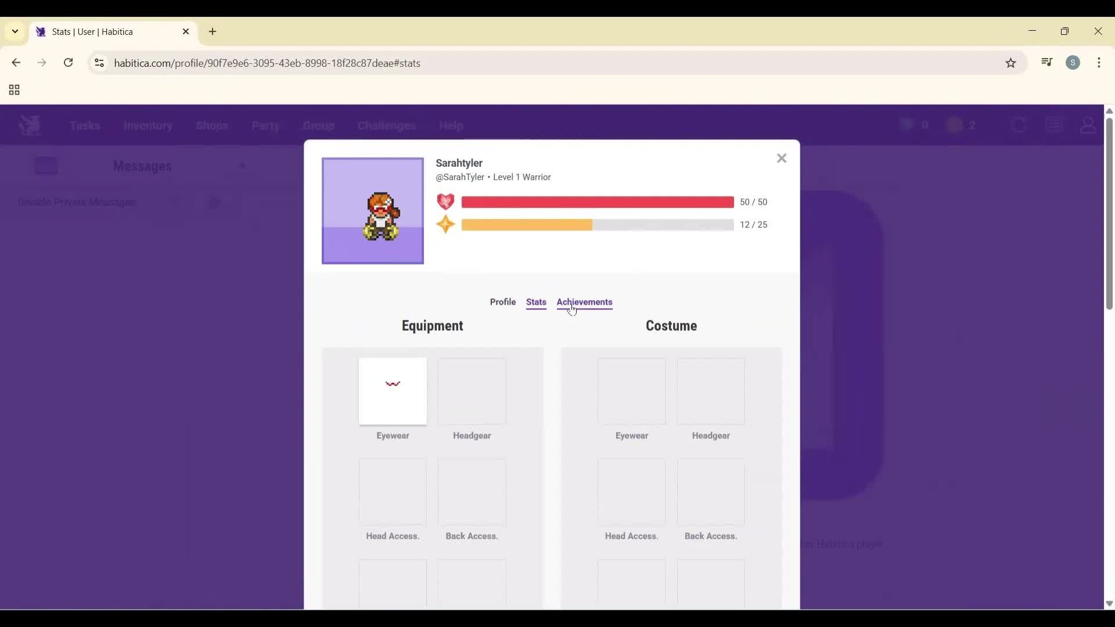The image size is (1115, 627).
Task: Open the Challenges page in navigation
Action: [386, 125]
